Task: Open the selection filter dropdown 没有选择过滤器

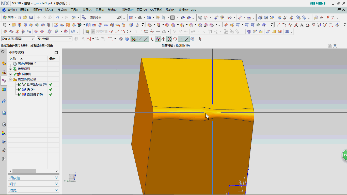Action: [x=18, y=39]
